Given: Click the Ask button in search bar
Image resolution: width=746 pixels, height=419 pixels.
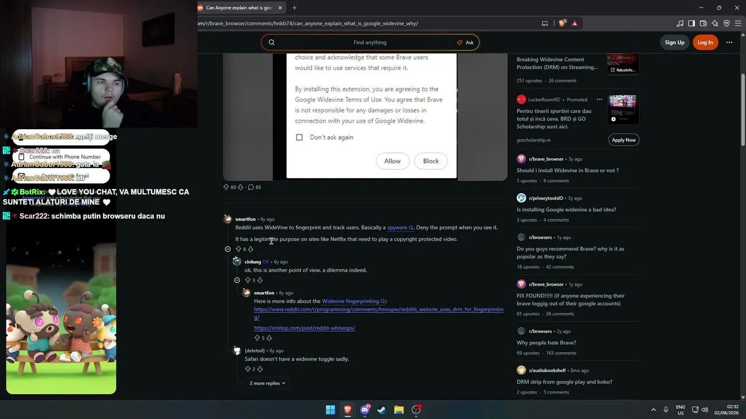Looking at the screenshot, I should 465,42.
